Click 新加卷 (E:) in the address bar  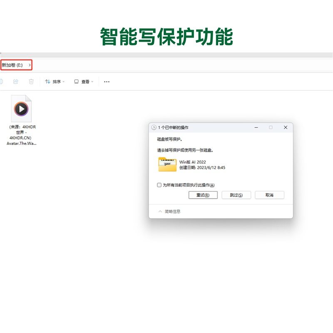pyautogui.click(x=12, y=65)
